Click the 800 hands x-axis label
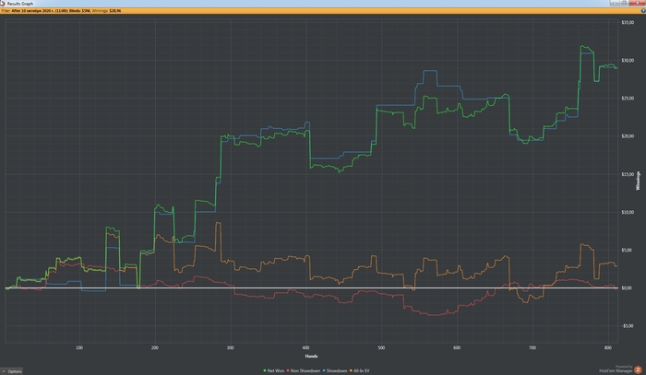 coord(607,348)
